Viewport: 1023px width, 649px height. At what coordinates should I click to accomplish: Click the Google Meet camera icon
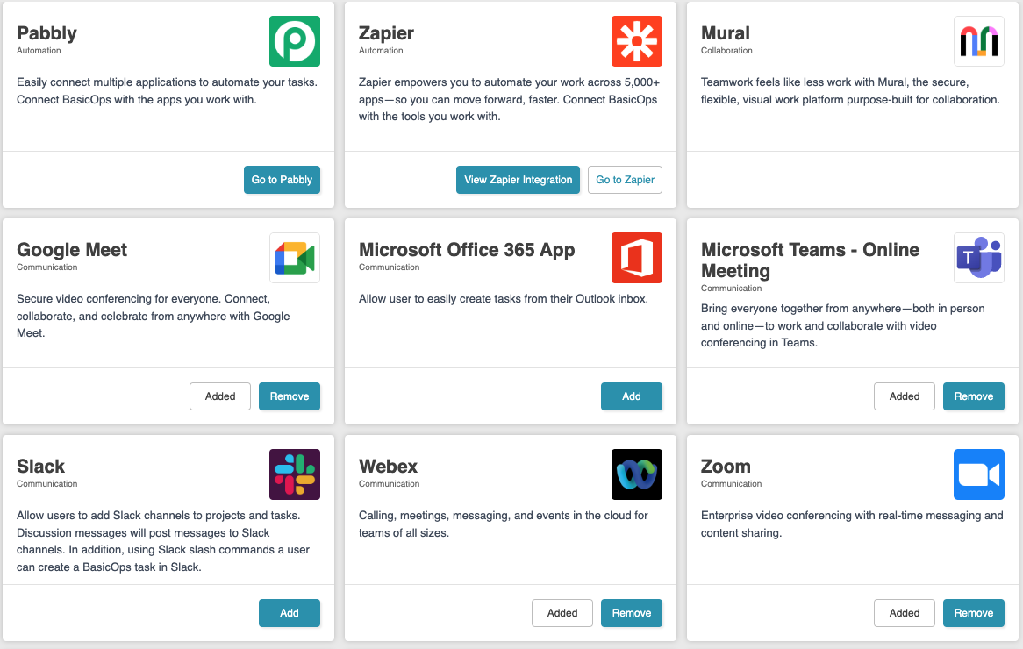(x=295, y=258)
